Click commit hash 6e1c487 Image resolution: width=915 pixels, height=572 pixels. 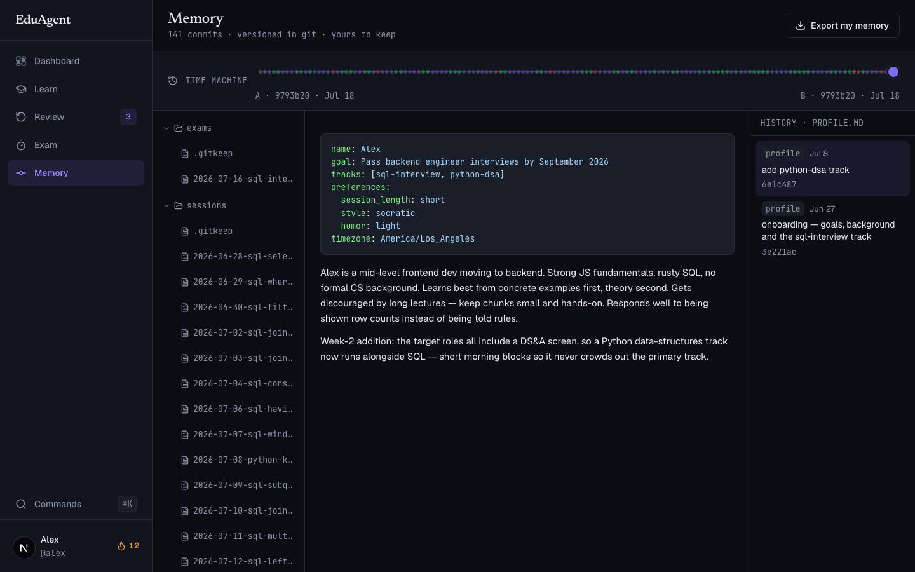click(779, 185)
